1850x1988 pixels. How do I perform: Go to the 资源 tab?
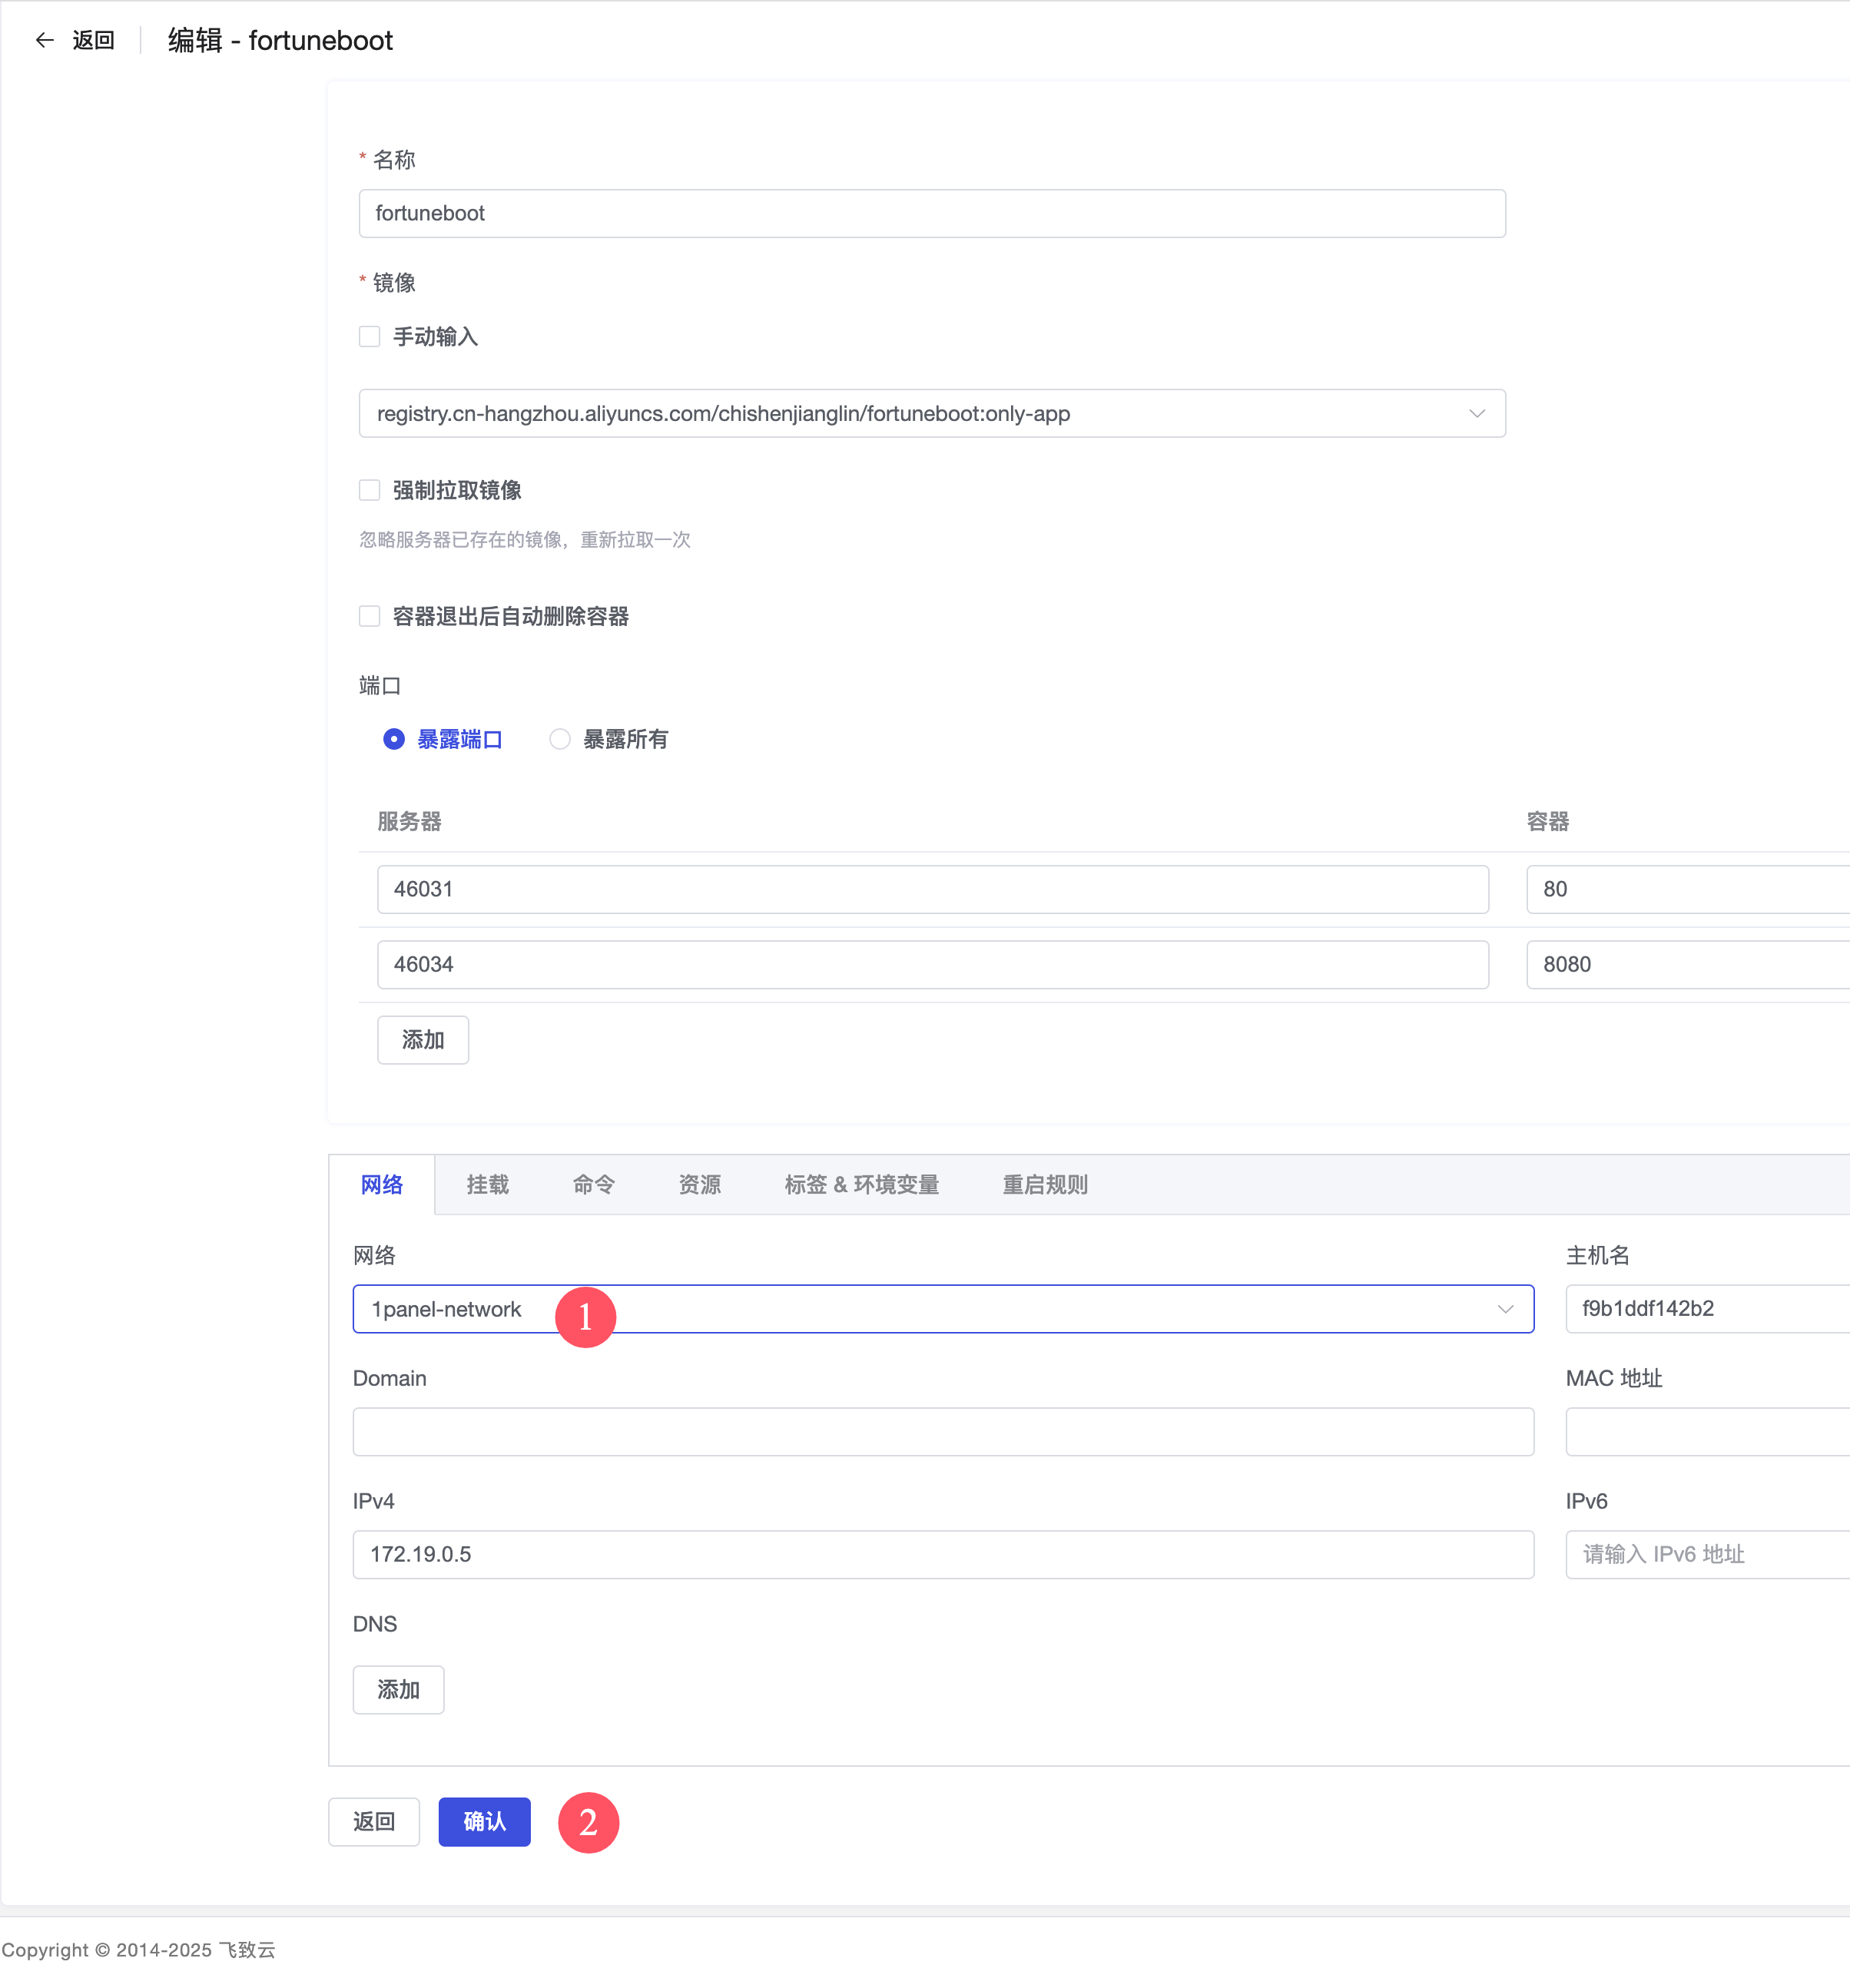tap(700, 1185)
